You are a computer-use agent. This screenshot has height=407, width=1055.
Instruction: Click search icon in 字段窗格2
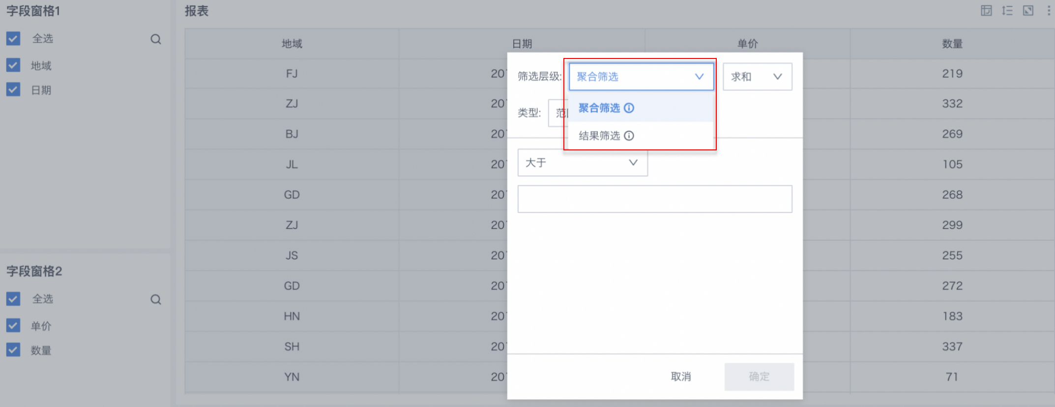(156, 299)
